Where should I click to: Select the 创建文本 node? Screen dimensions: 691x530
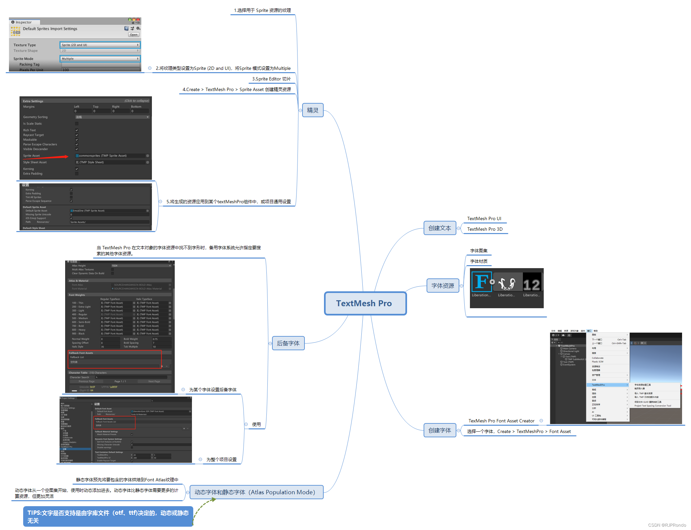440,228
